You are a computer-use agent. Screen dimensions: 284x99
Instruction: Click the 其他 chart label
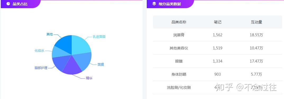50,34
